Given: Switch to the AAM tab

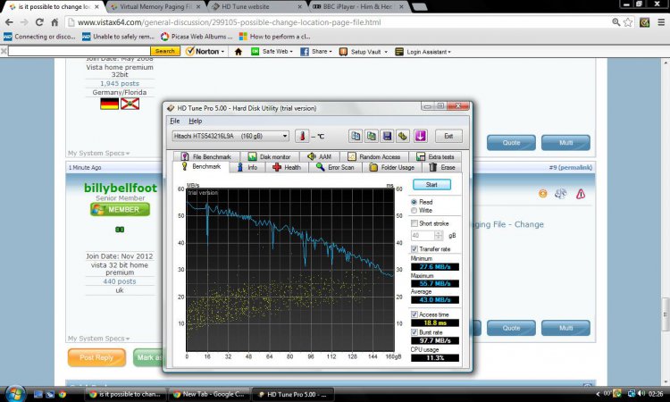Looking at the screenshot, I should click(320, 157).
